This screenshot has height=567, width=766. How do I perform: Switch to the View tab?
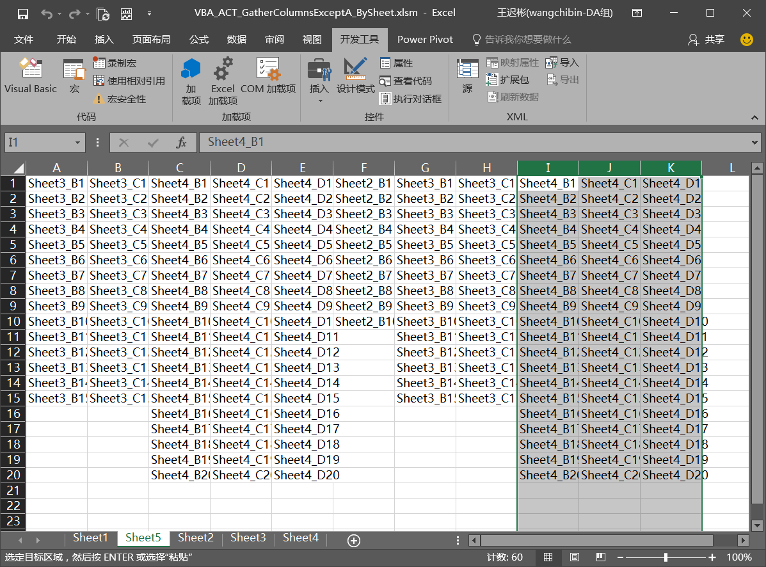tap(312, 40)
